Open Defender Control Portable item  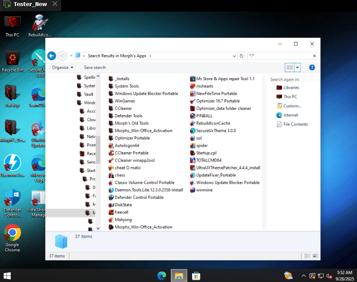(x=139, y=197)
